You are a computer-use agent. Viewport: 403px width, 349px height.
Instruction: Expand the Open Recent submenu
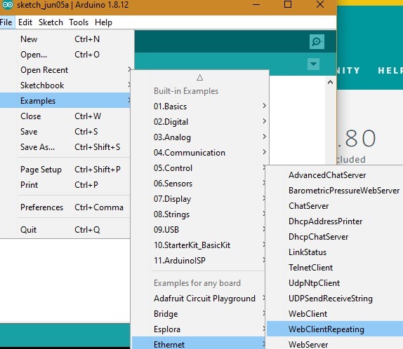[65, 70]
